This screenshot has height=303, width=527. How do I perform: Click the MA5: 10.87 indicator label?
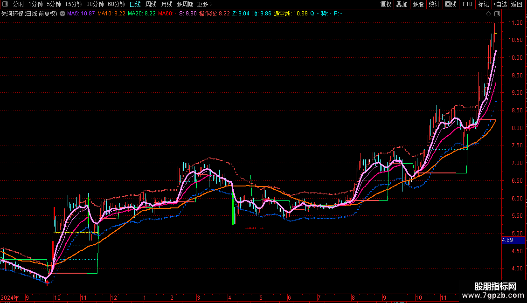81,14
